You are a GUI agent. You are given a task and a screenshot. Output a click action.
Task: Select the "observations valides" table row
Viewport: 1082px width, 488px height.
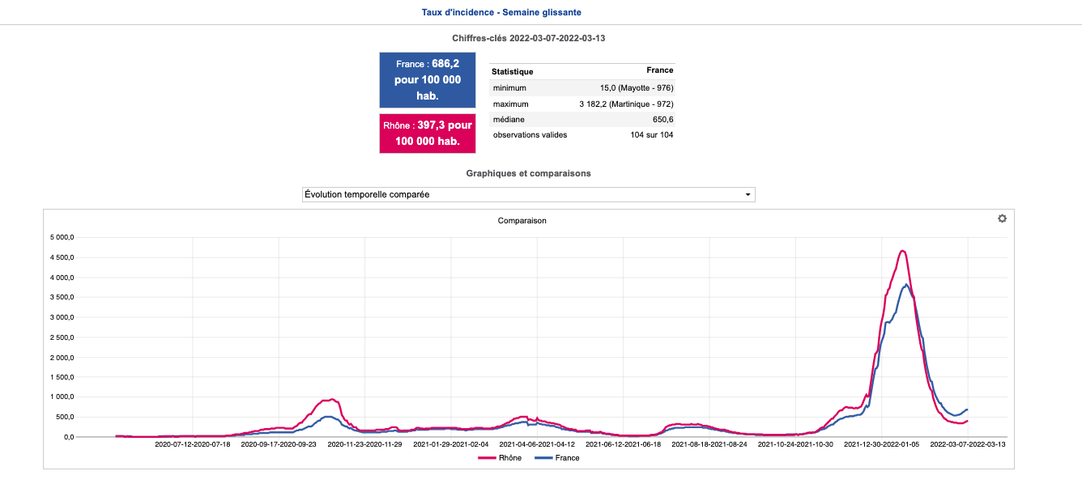pyautogui.click(x=581, y=135)
